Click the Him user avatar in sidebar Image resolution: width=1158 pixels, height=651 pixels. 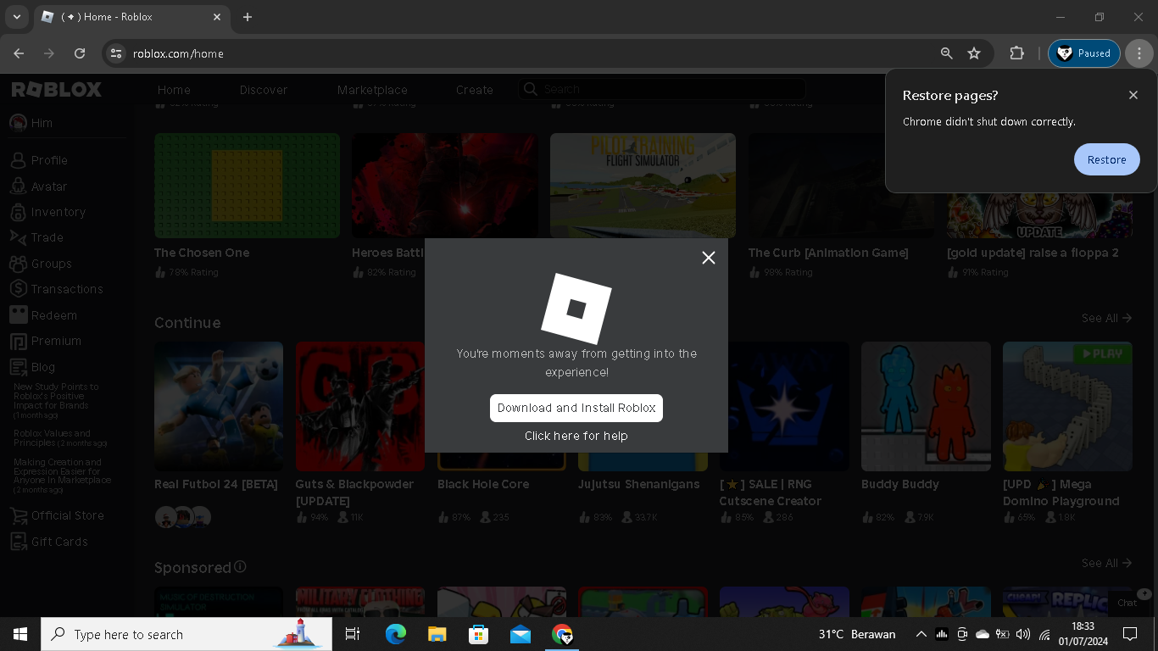[x=18, y=123]
